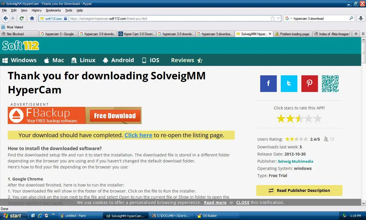The width and height of the screenshot is (366, 220).
Task: Go to the Home page icon
Action: [x=32, y=18]
